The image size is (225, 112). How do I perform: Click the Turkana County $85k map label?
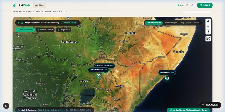pyautogui.click(x=105, y=66)
